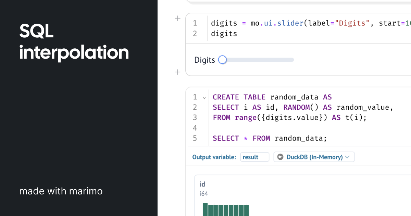The width and height of the screenshot is (411, 216).
Task: Collapse SQL block at line 1 chevron
Action: (x=204, y=98)
